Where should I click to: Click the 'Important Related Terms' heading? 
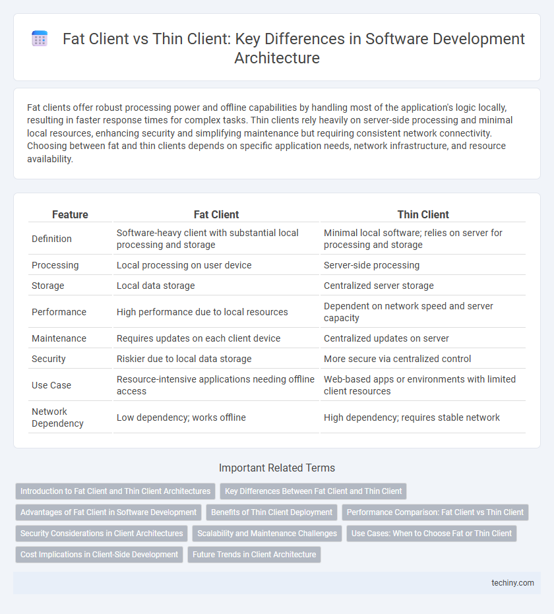click(277, 468)
